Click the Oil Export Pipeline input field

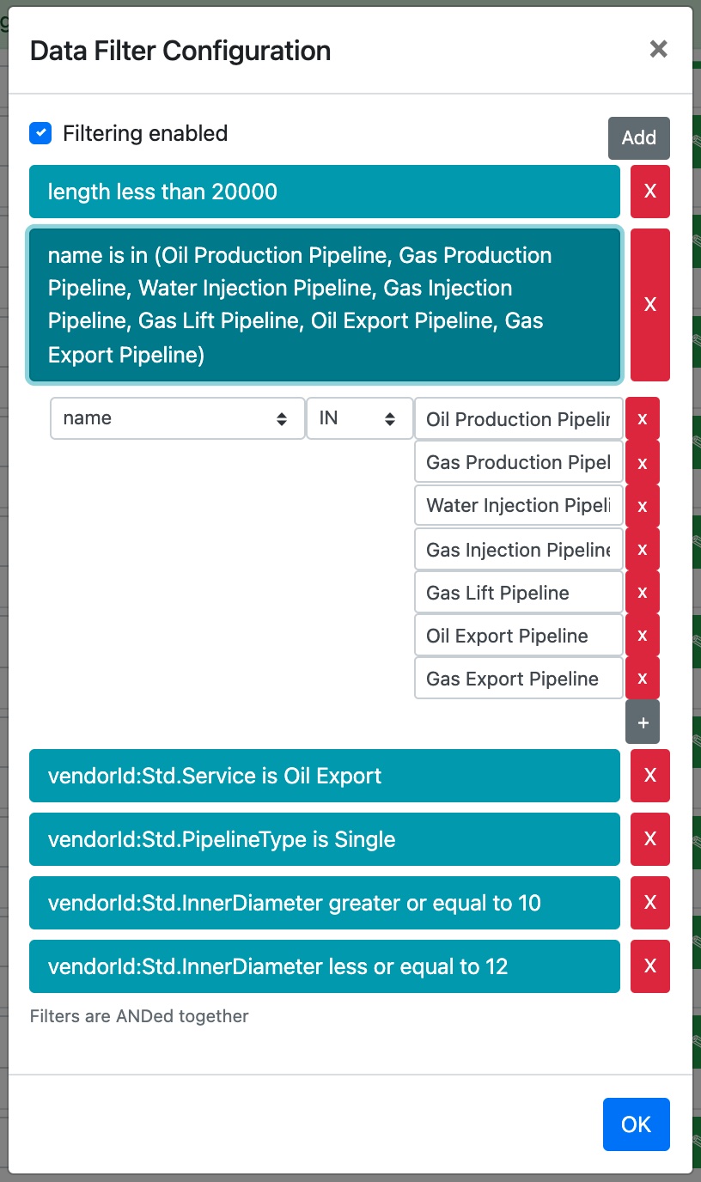(x=518, y=636)
